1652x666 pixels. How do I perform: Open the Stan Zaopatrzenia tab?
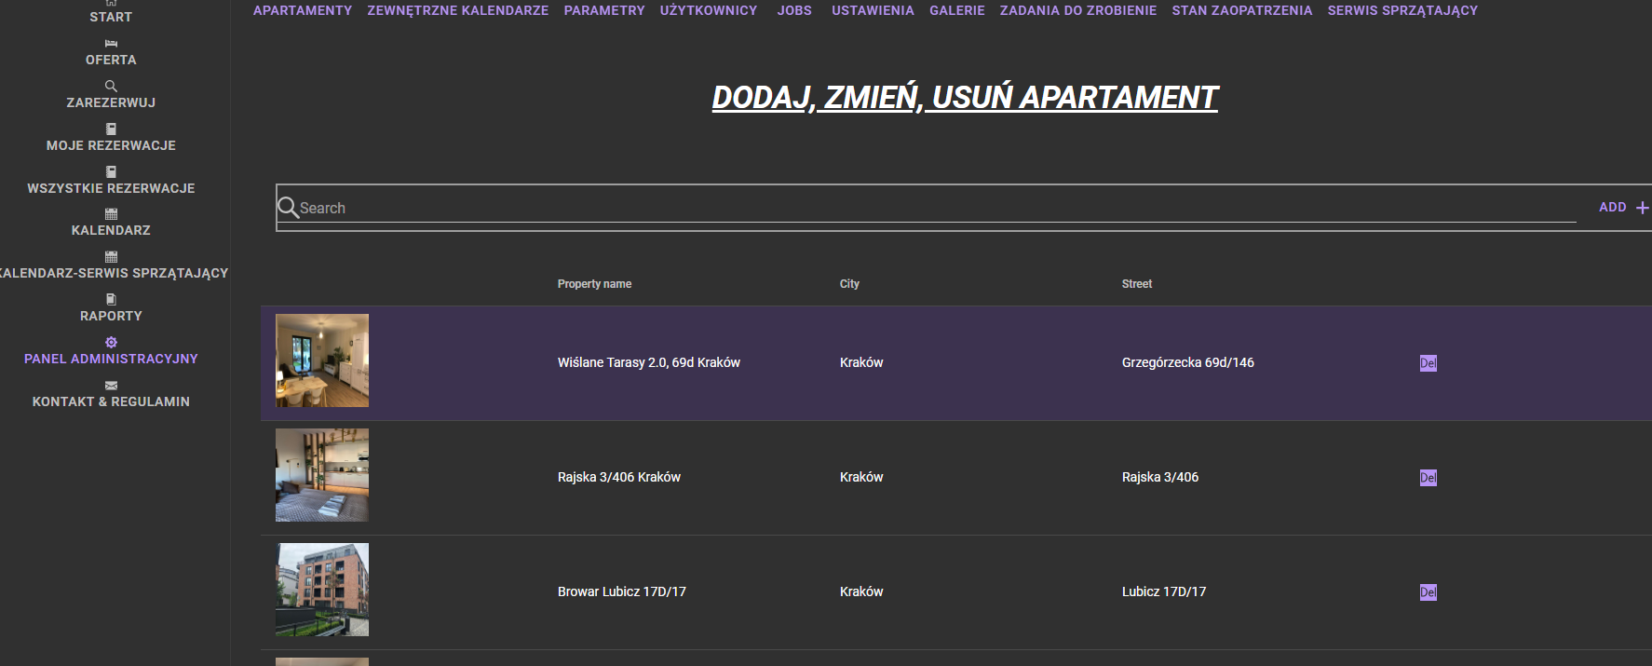1241,10
